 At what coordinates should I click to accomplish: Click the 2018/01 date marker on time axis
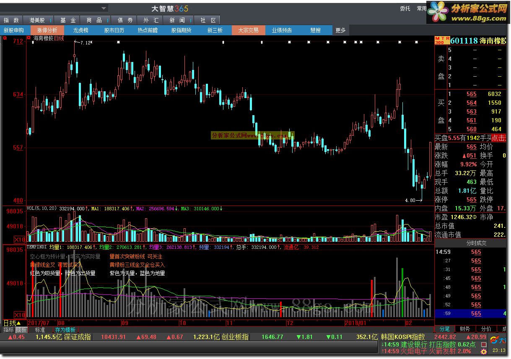(355, 323)
